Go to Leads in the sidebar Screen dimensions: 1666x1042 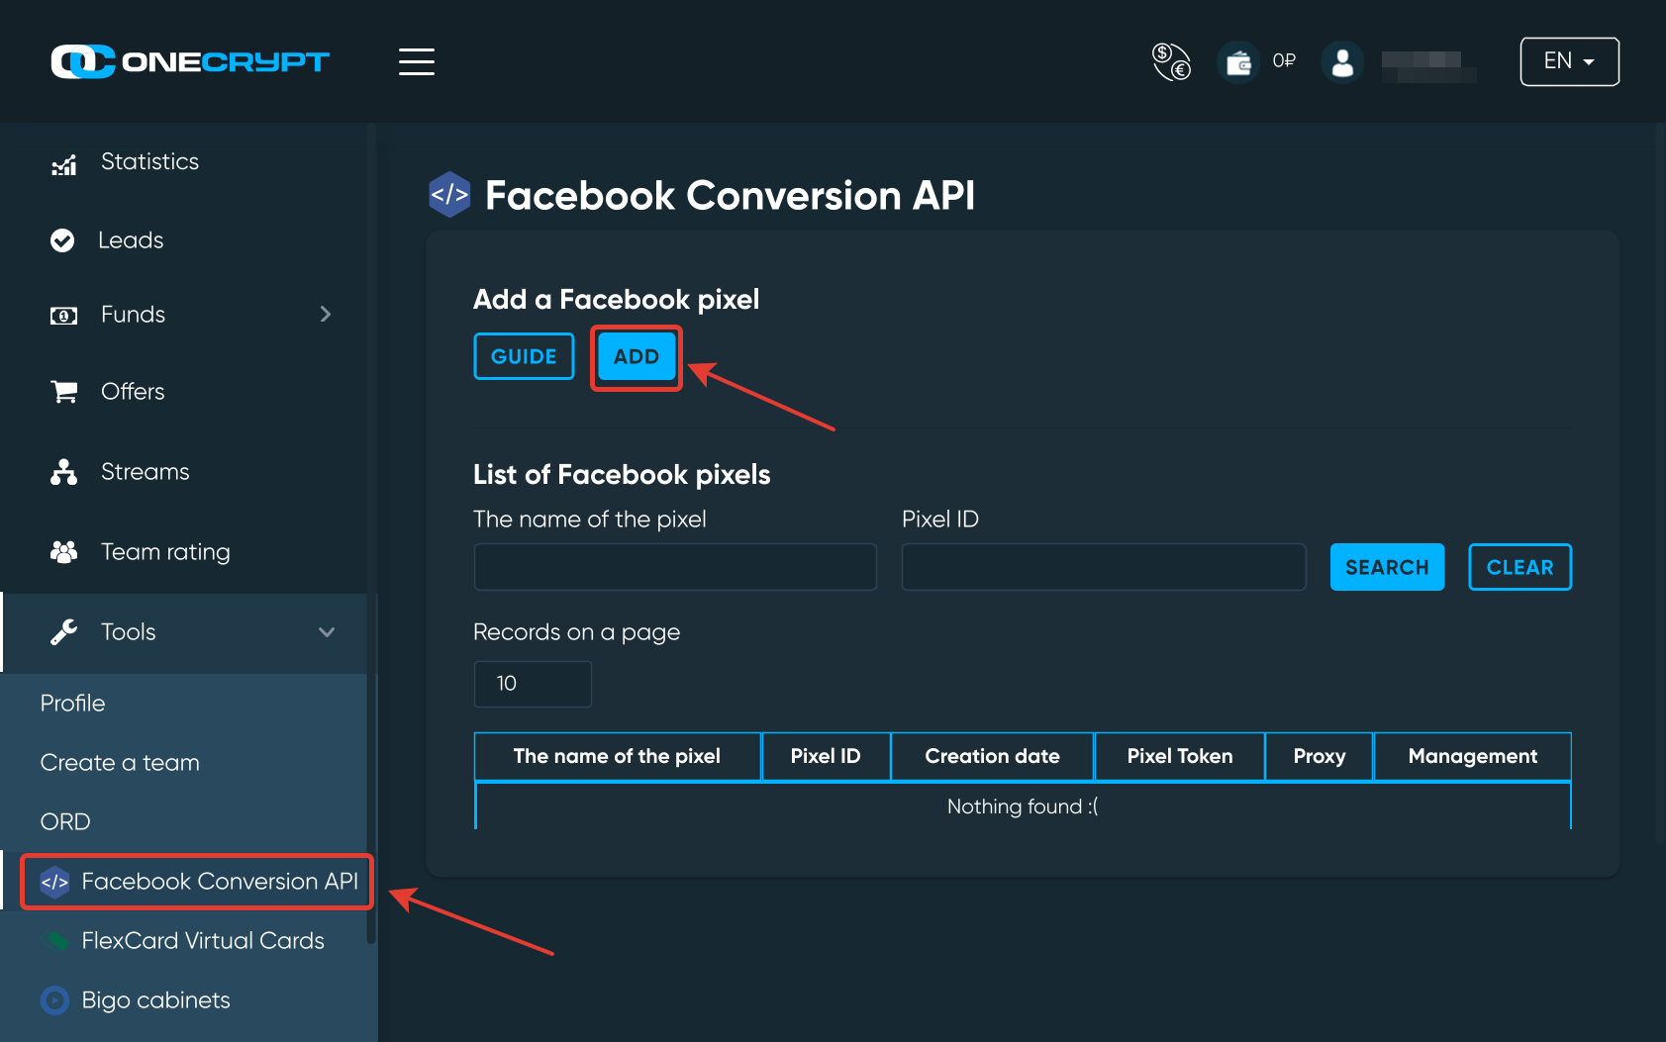point(131,240)
